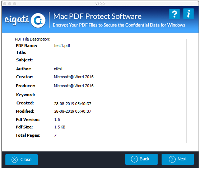
Task: Click the Title label
Action: click(x=21, y=52)
